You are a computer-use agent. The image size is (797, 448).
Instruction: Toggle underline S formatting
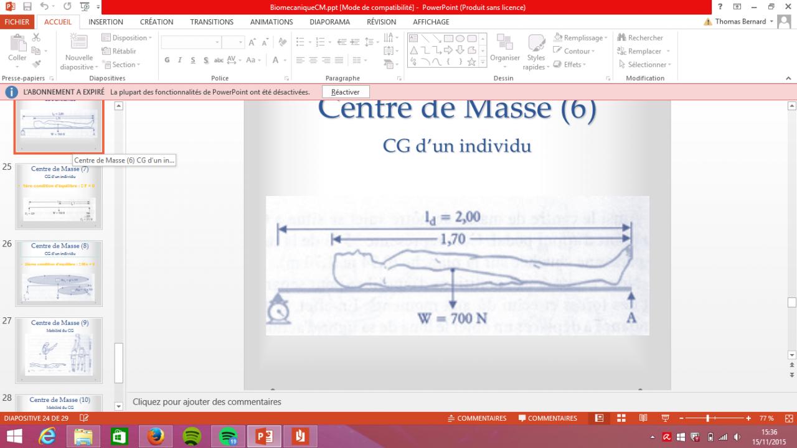(192, 60)
